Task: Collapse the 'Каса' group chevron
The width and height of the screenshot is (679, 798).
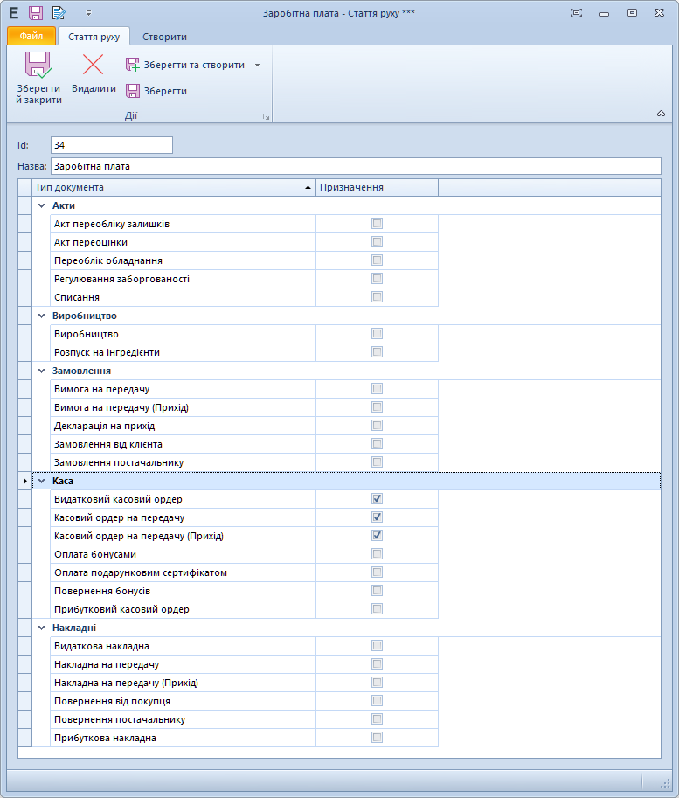Action: [x=41, y=481]
